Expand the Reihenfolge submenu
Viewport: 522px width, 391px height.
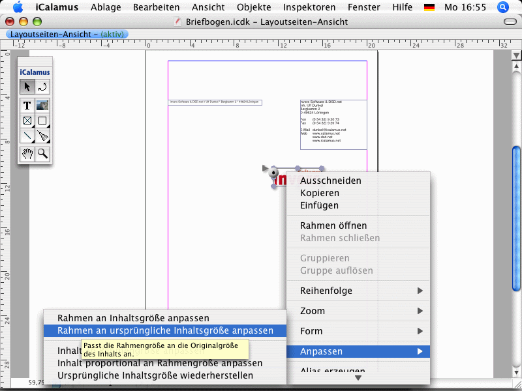point(358,291)
